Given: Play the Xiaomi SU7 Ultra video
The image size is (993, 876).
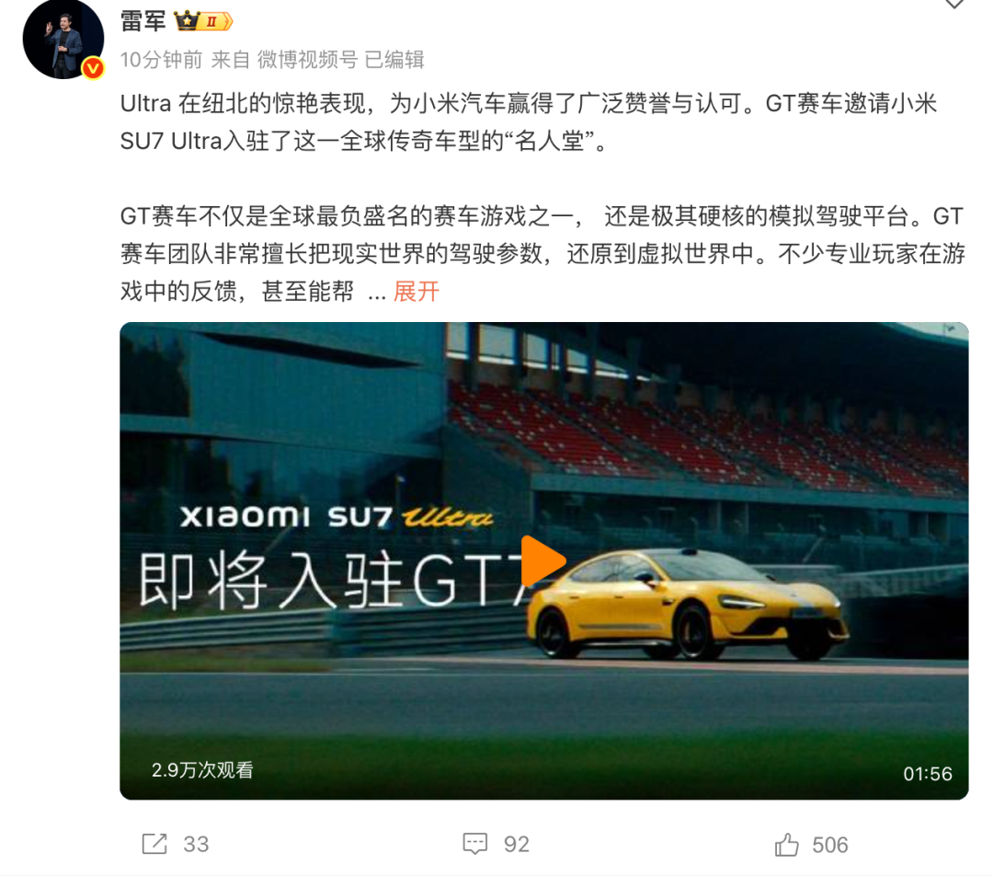Looking at the screenshot, I should [542, 561].
